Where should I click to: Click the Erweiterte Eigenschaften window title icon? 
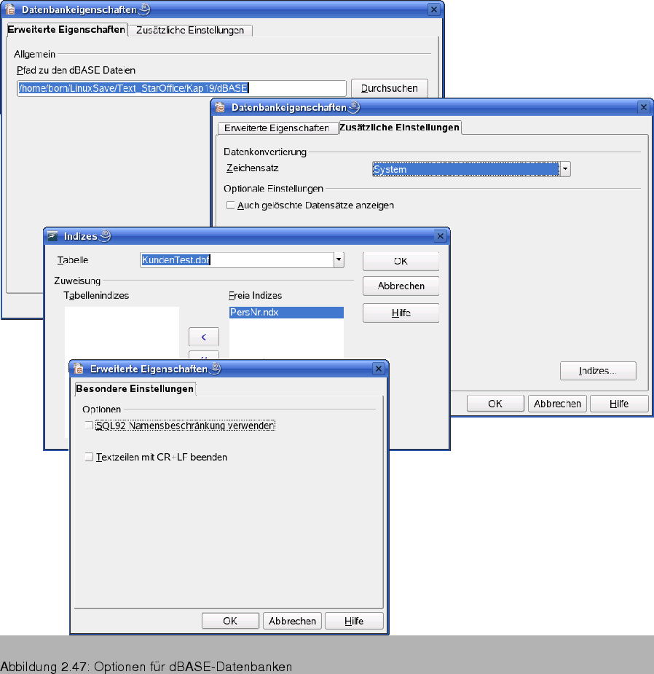point(79,369)
